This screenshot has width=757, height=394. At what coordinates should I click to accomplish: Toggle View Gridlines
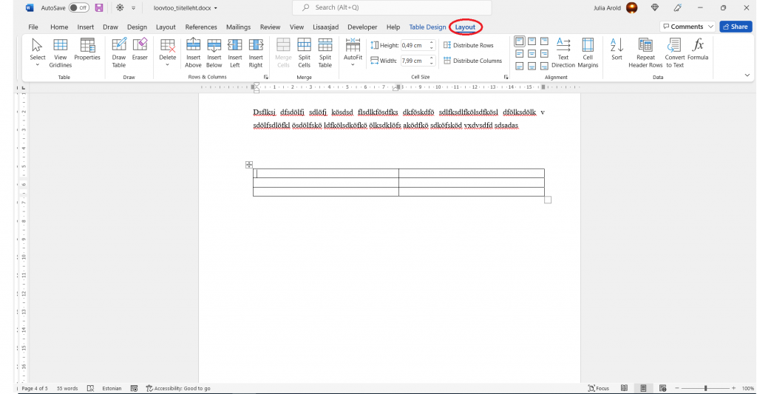[61, 52]
